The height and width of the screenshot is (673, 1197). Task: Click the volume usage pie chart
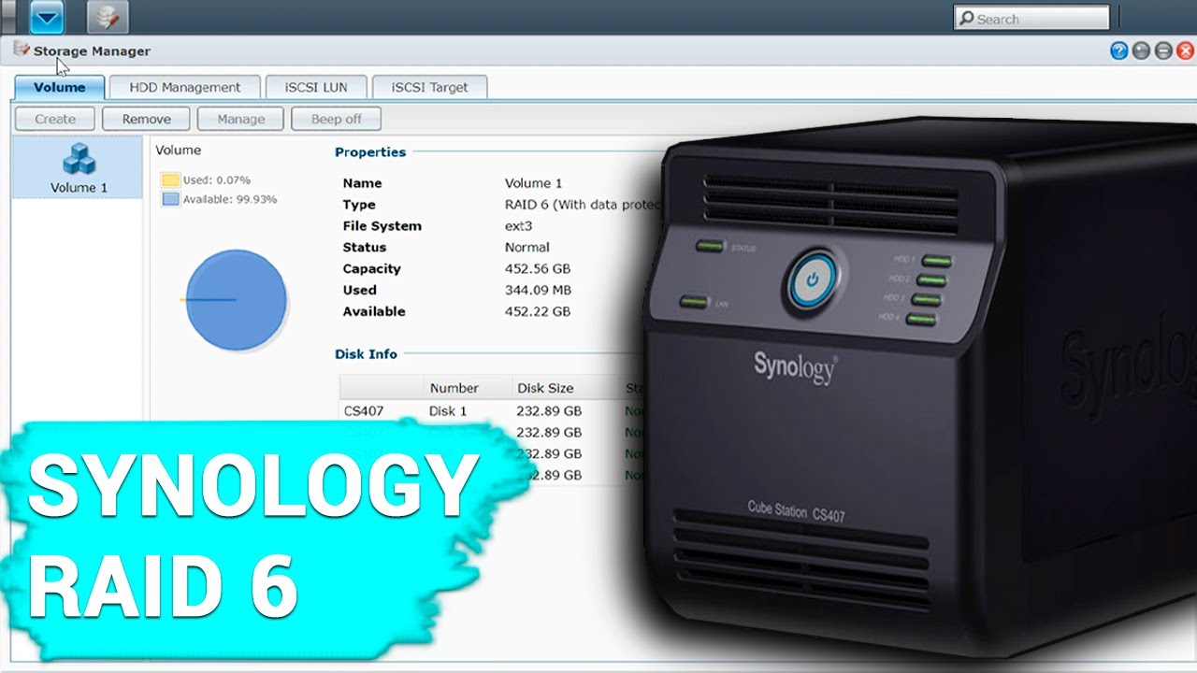coord(236,300)
